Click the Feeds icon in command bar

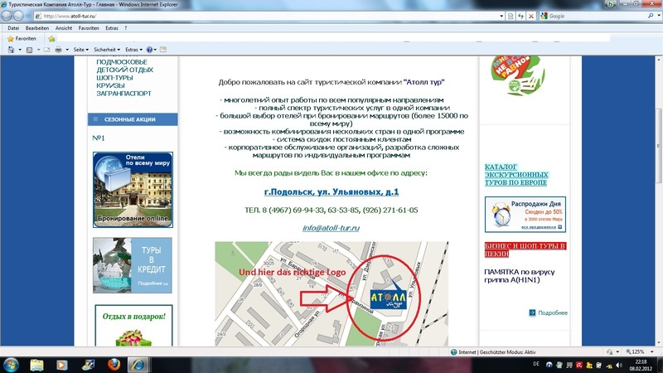(29, 50)
